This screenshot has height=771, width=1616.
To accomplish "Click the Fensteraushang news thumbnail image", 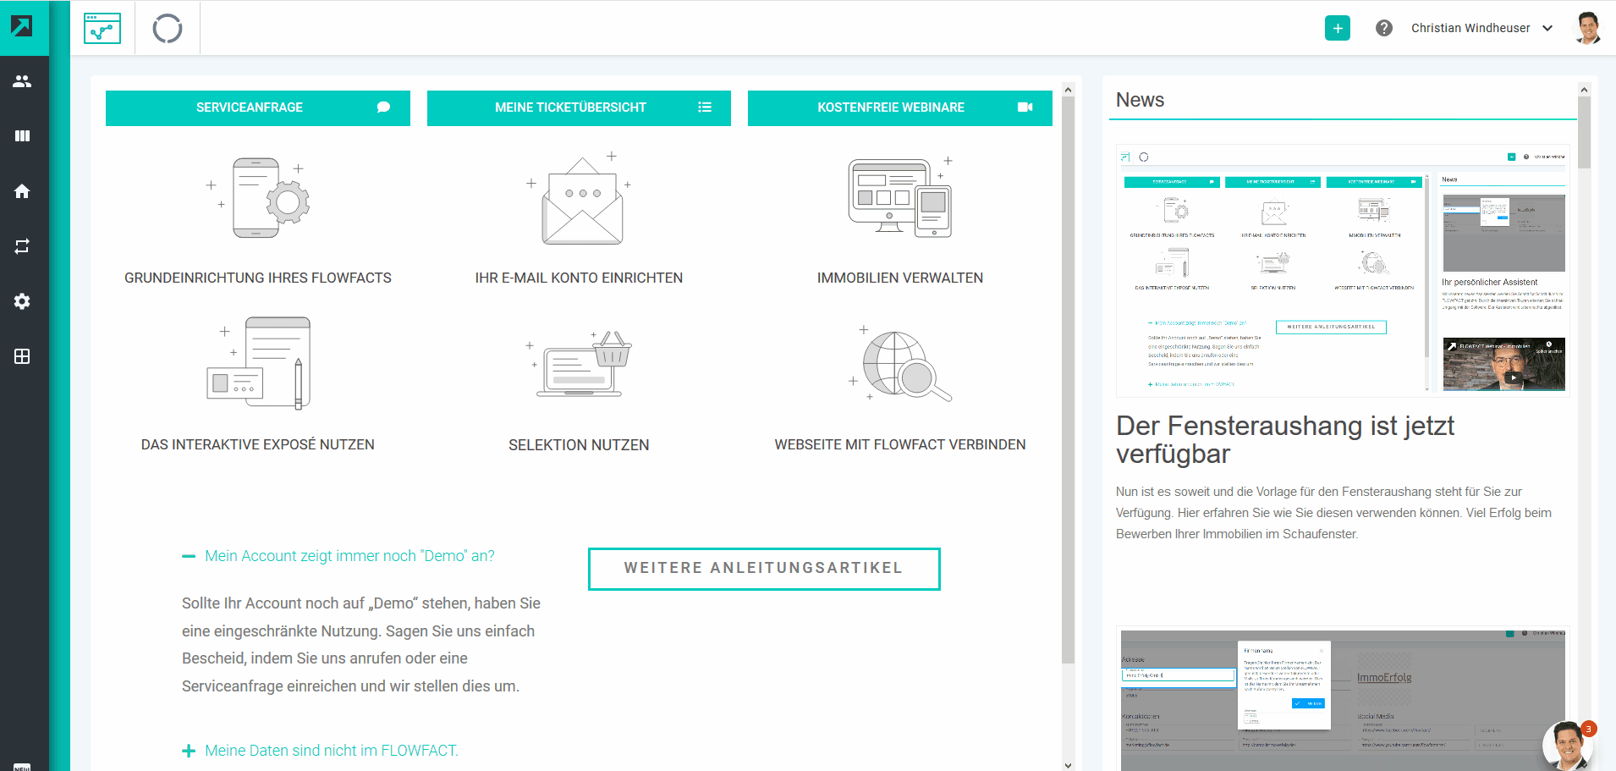I will pyautogui.click(x=1343, y=271).
